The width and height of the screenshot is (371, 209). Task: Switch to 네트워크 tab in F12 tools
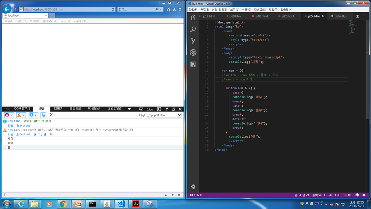(75, 109)
